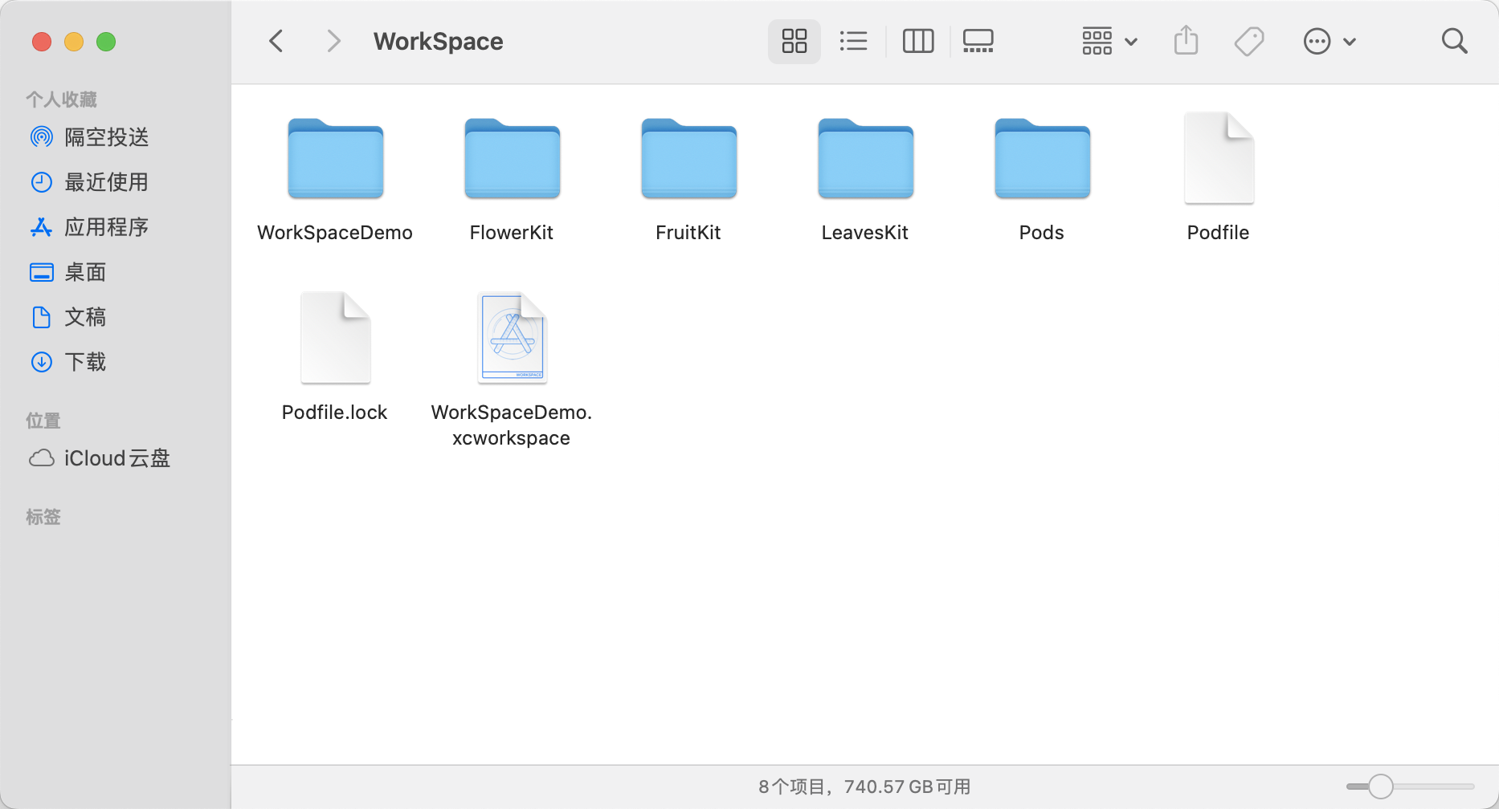The image size is (1499, 809).
Task: Select the Pods folder icon
Action: tap(1042, 158)
